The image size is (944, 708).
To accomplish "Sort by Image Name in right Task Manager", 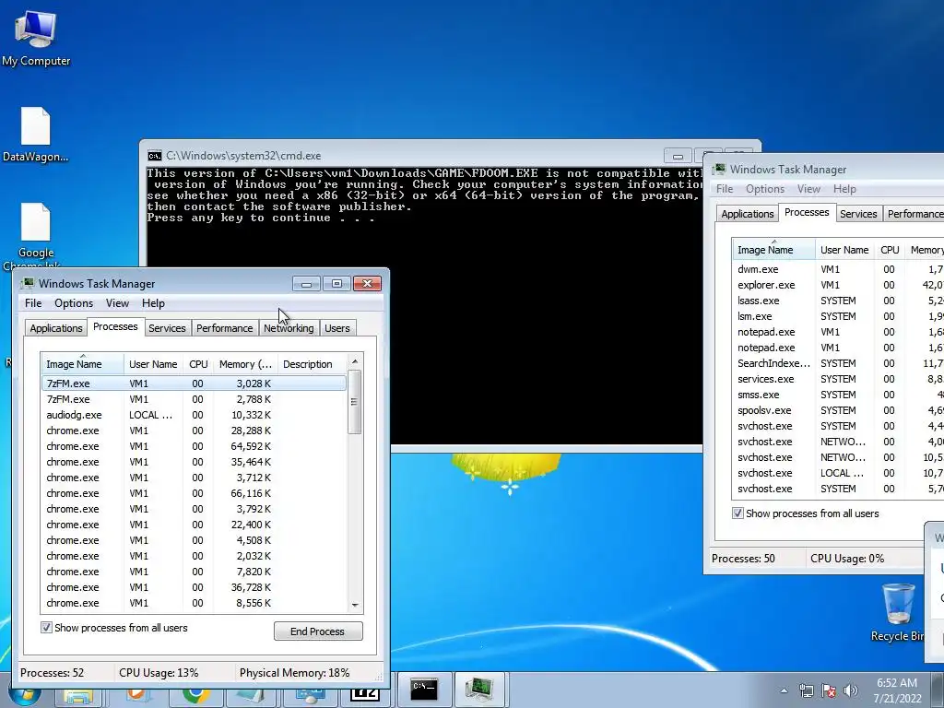I will 773,249.
